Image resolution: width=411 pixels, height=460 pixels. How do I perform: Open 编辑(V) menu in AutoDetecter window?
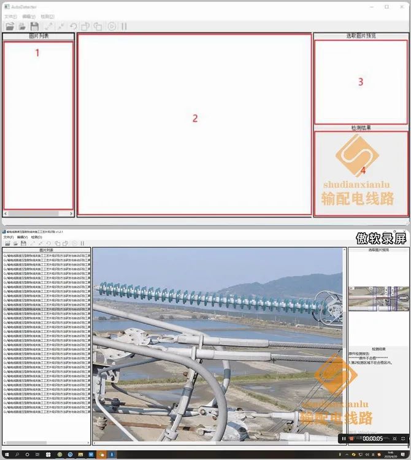(29, 17)
